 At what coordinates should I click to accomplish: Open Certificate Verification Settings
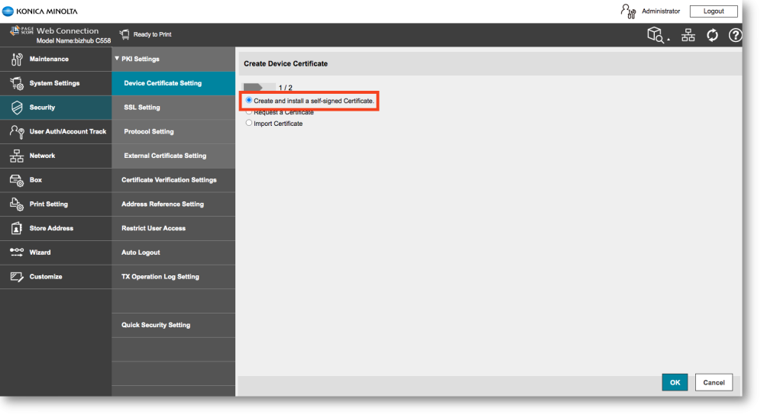point(173,180)
